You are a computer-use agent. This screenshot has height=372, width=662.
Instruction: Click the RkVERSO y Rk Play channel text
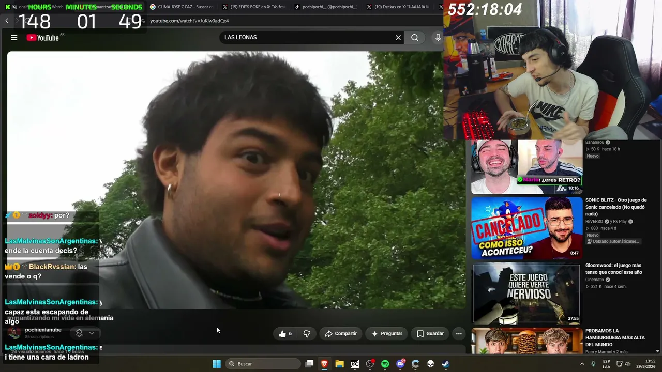[609, 221]
